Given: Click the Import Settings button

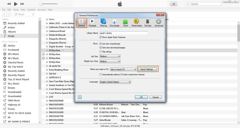Looking at the screenshot, I should pyautogui.click(x=147, y=69).
